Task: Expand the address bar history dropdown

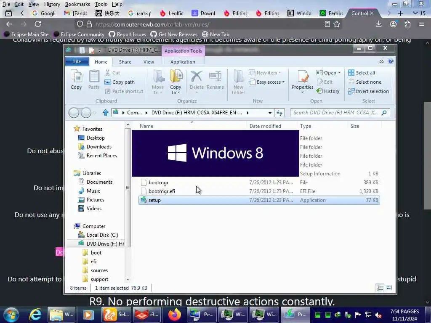Action: coord(270,113)
